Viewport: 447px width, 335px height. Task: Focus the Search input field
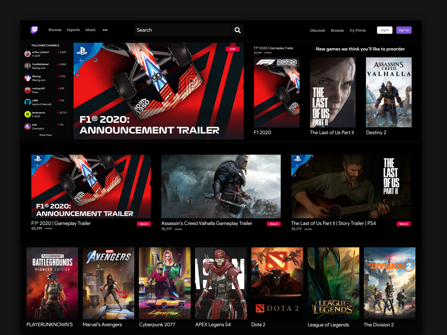183,30
